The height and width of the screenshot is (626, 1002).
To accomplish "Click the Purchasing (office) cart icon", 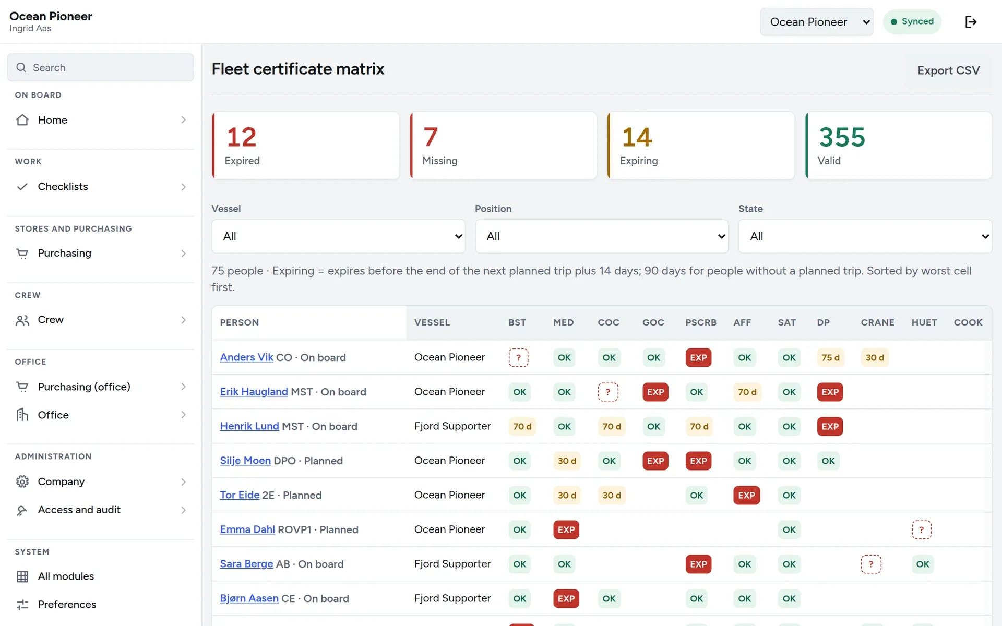I will pos(22,387).
